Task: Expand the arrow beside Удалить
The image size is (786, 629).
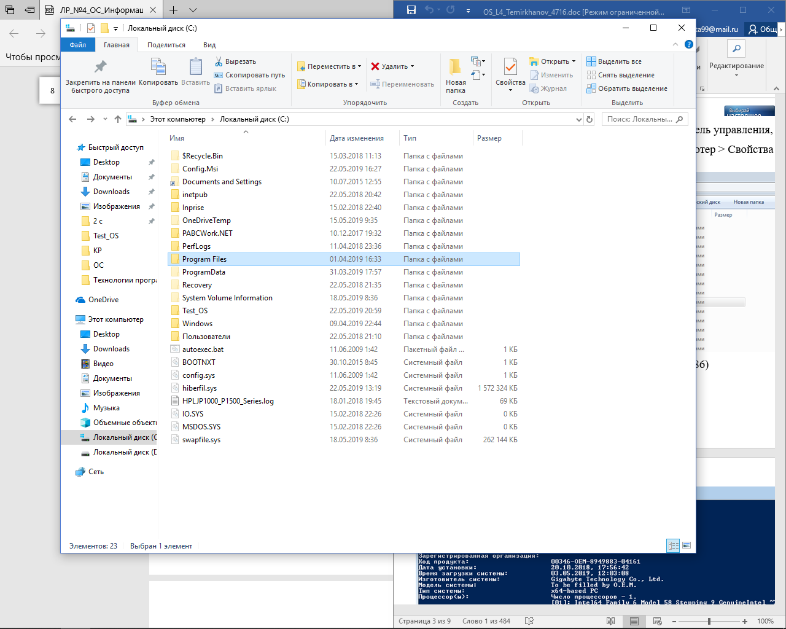Action: (x=413, y=66)
